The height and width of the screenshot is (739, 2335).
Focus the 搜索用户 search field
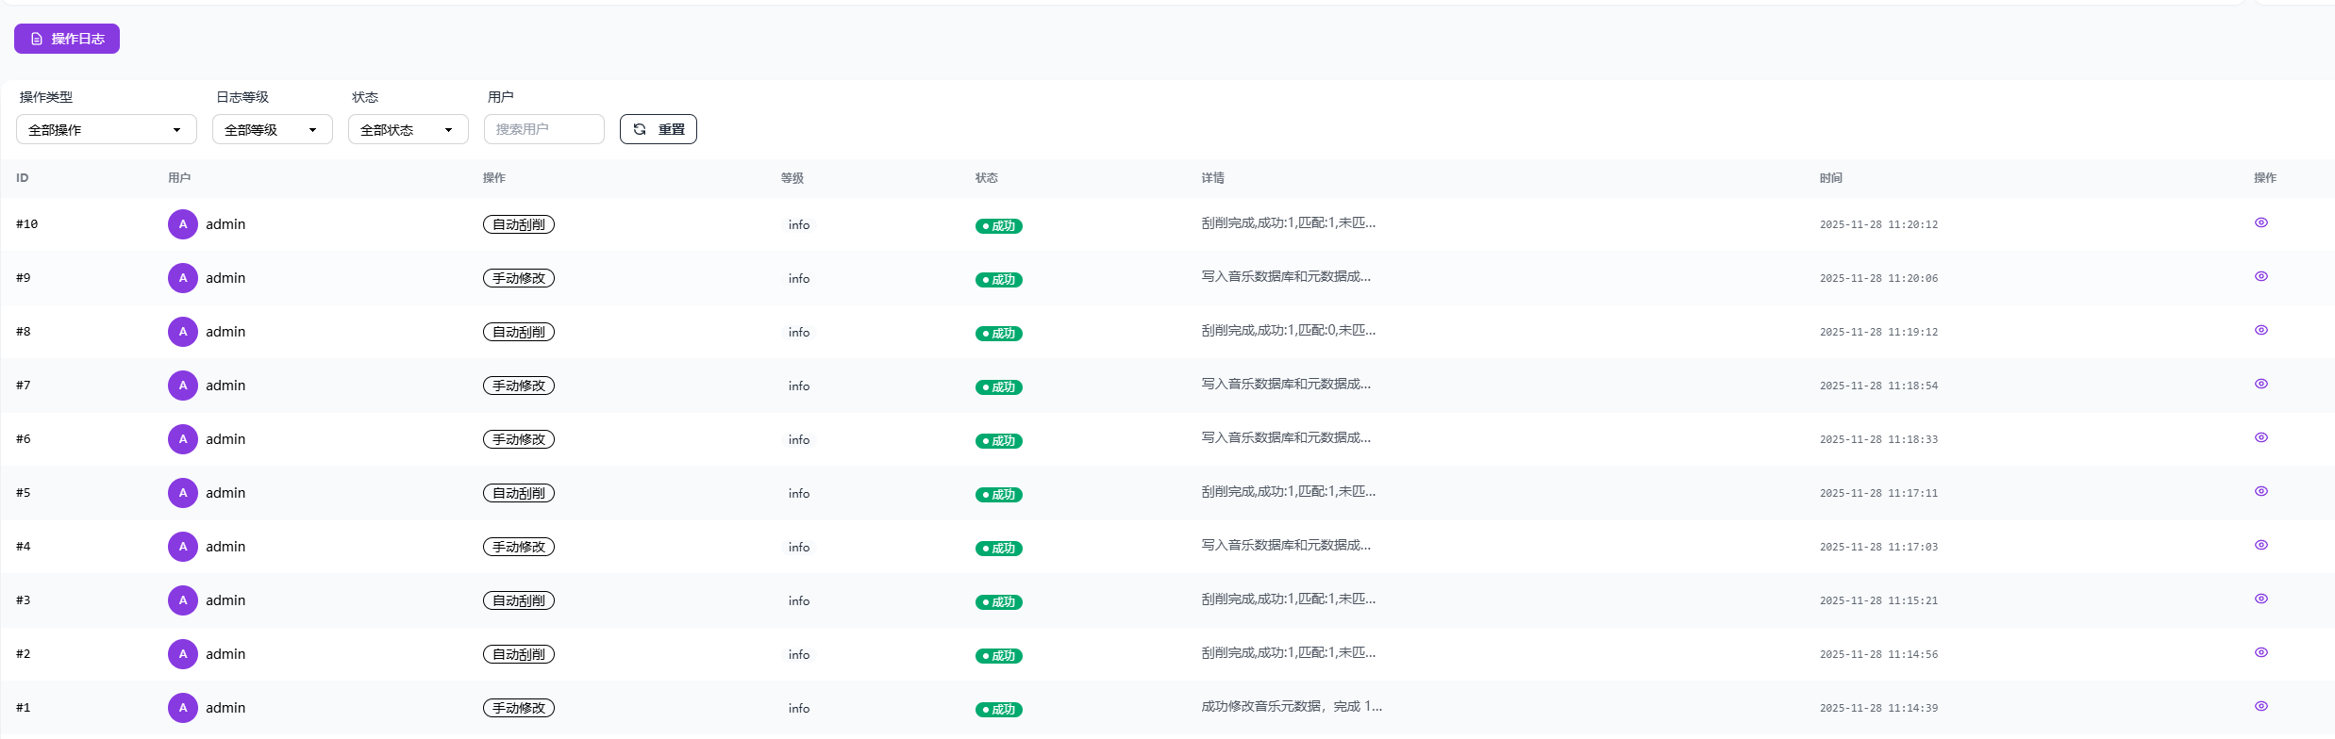543,130
